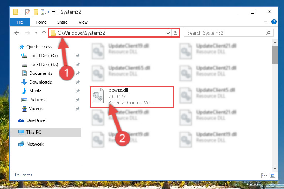Click the Star icon of Quick access
284x189 pixels.
pyautogui.click(x=22, y=47)
